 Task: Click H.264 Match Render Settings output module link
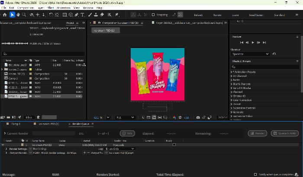pyautogui.click(x=55, y=153)
